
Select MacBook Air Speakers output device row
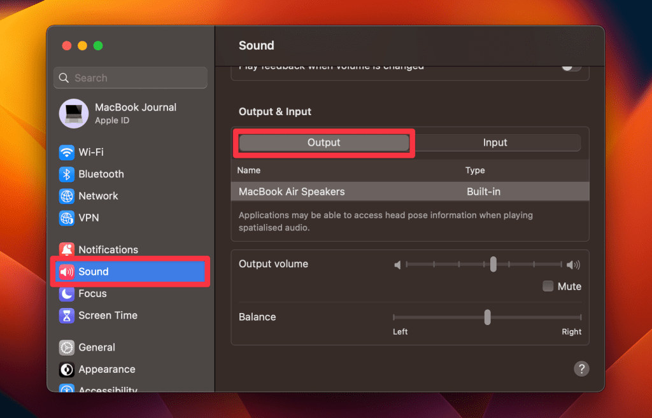tap(409, 192)
